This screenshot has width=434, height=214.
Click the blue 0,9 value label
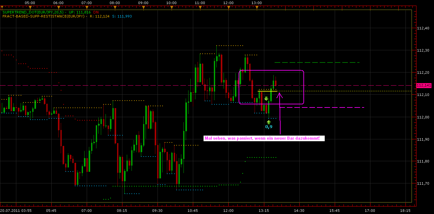pos(269,127)
